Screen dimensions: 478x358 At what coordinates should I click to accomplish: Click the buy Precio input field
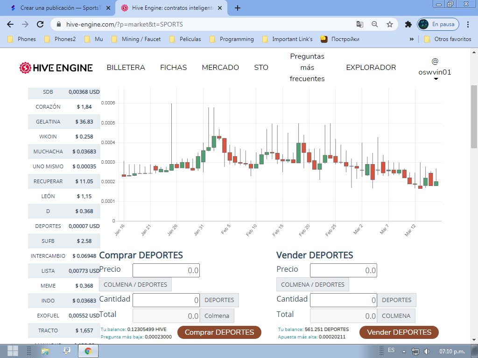click(166, 270)
